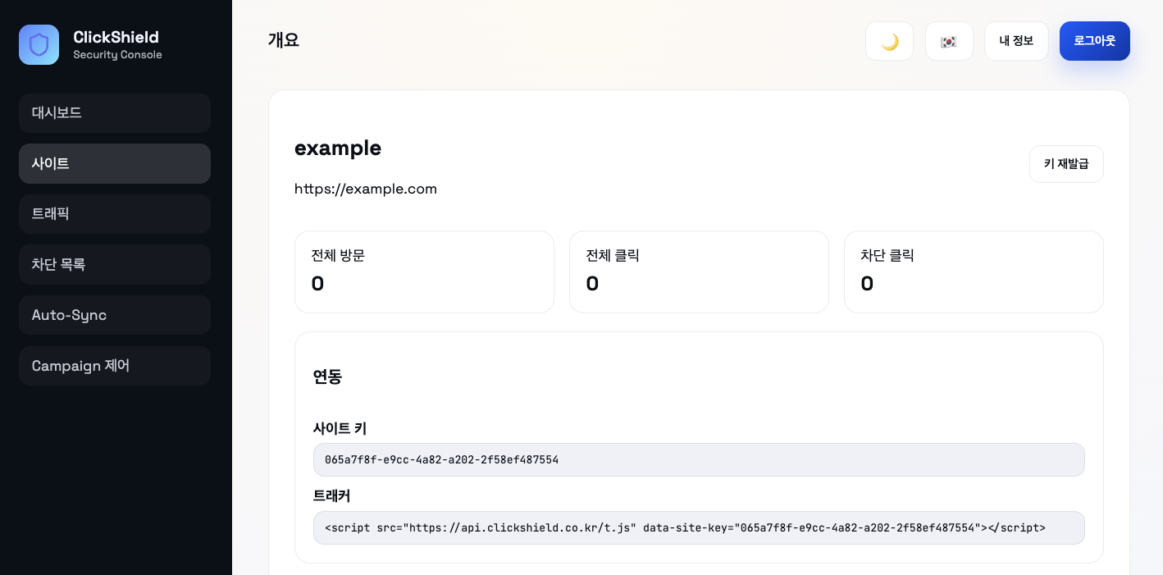The width and height of the screenshot is (1163, 575).
Task: Click the 로그아웃 logout button
Action: pyautogui.click(x=1095, y=41)
